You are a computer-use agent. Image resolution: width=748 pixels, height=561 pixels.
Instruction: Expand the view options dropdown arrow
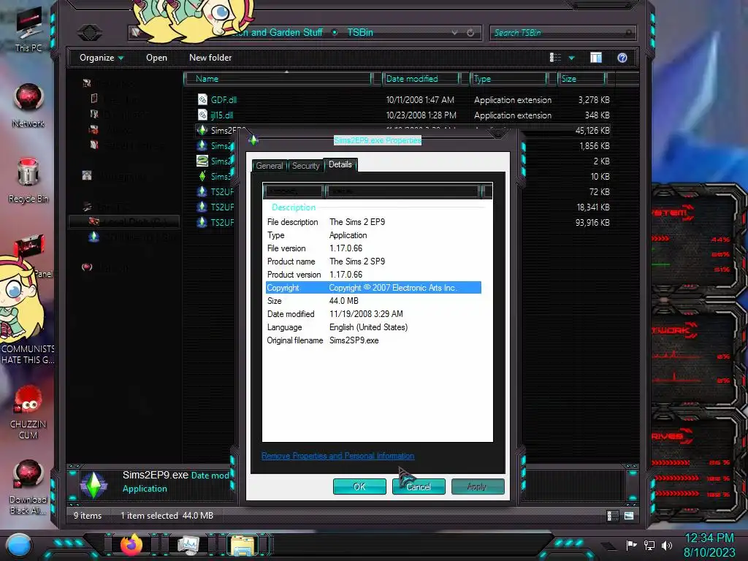[571, 58]
